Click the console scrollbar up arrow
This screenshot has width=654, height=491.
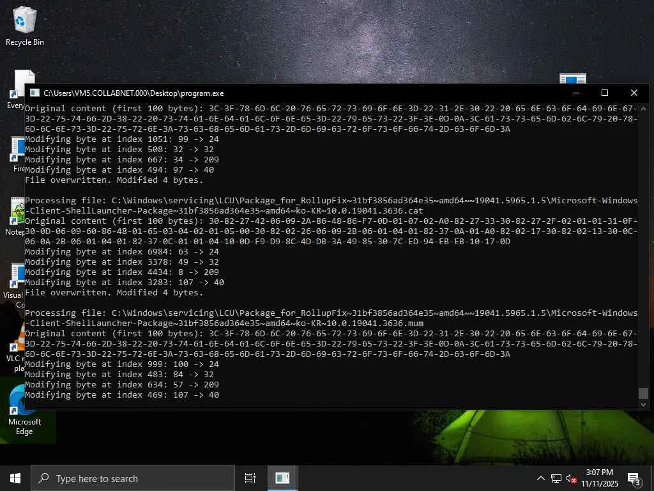click(643, 109)
